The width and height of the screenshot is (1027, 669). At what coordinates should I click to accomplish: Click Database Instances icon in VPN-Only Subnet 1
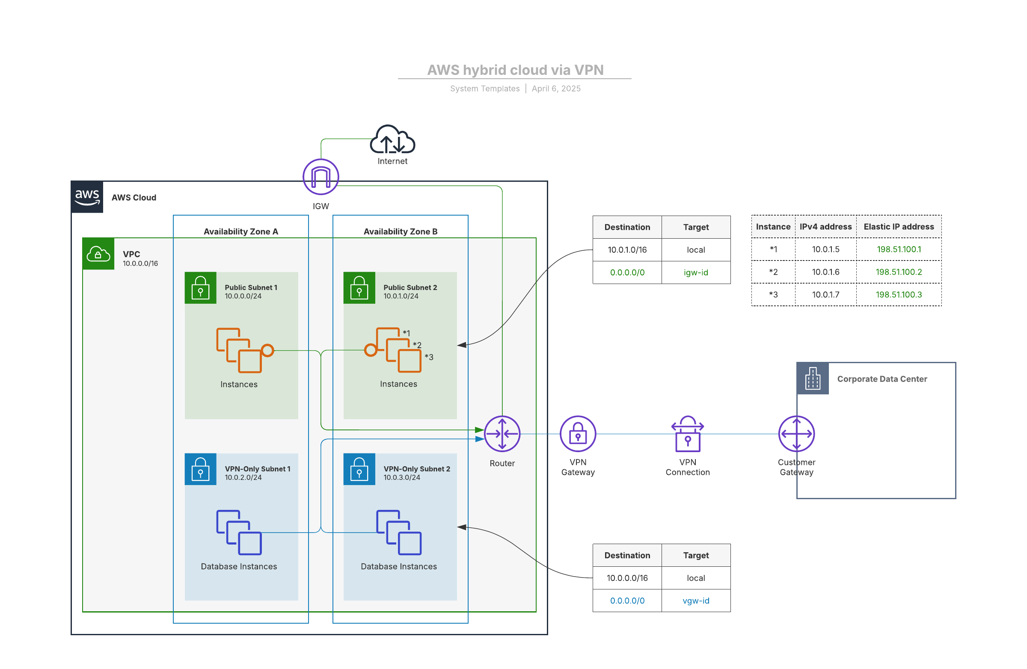[239, 532]
